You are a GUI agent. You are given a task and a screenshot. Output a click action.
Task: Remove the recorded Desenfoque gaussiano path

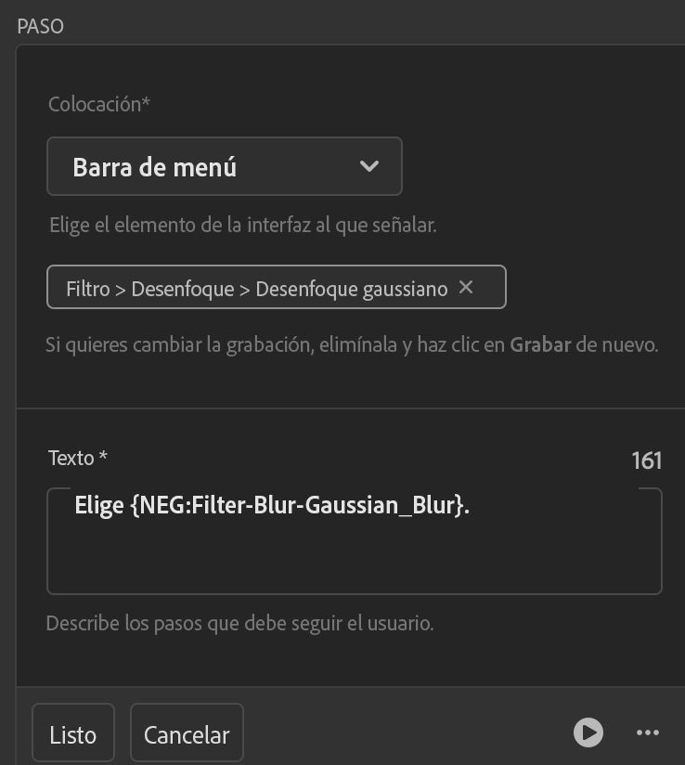point(466,288)
